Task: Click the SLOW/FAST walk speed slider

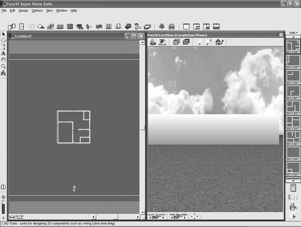Action: [157, 216]
